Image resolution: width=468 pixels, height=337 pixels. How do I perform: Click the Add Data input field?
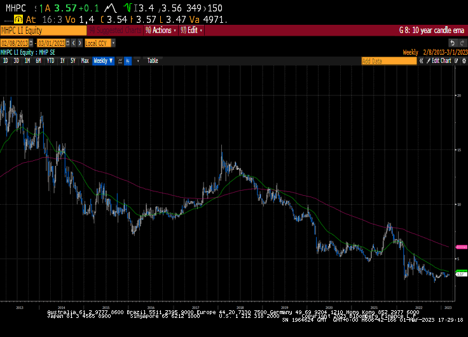coord(389,61)
